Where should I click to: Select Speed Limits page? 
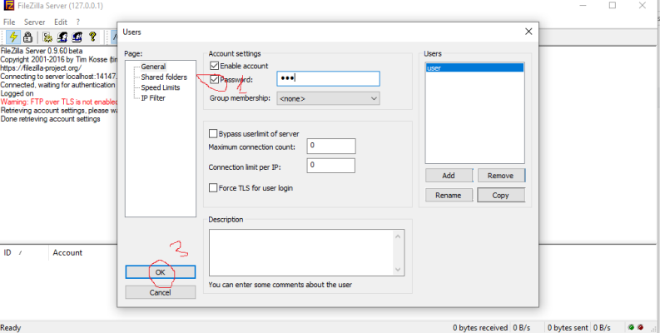(161, 87)
